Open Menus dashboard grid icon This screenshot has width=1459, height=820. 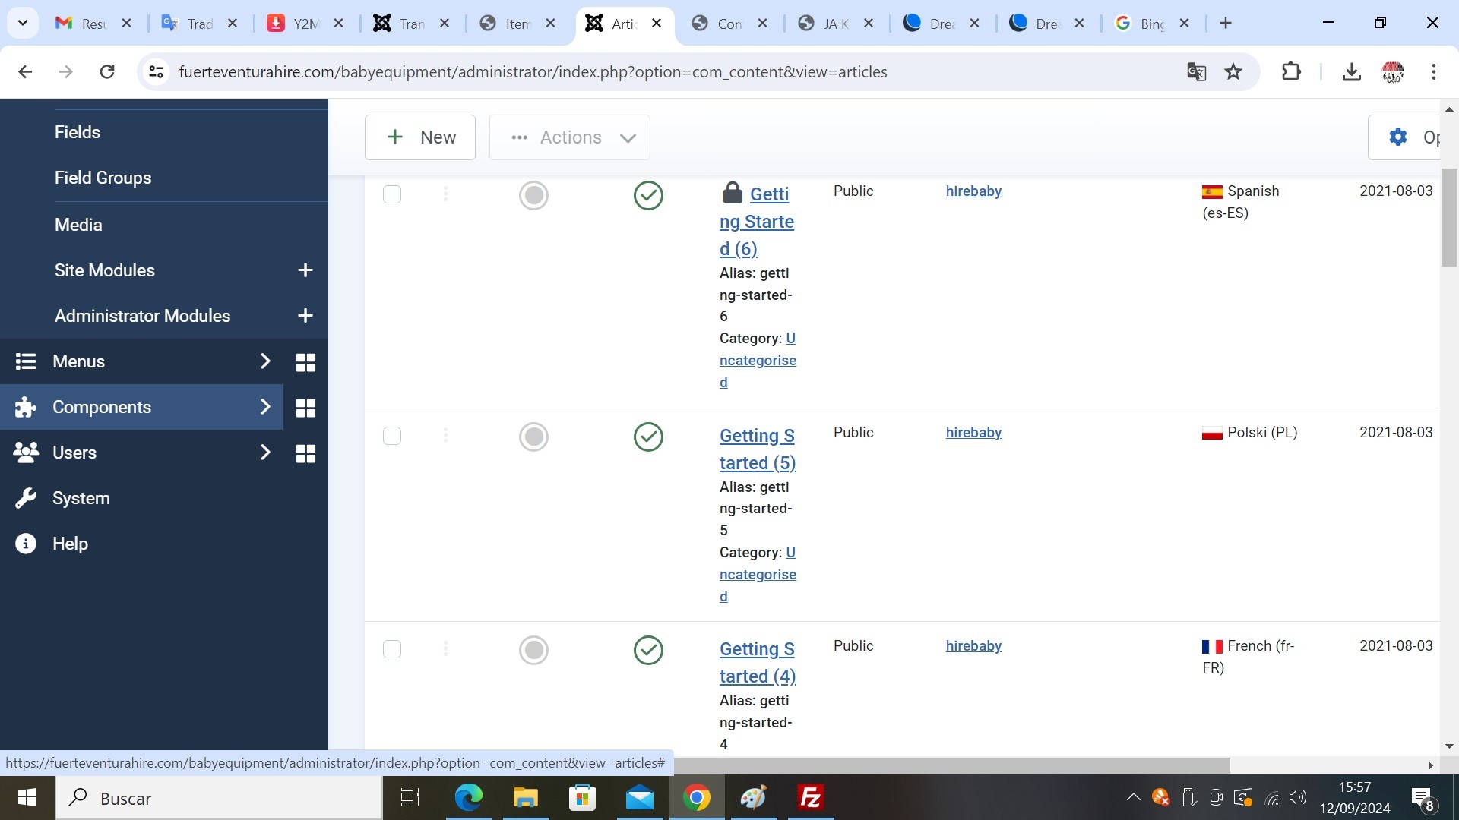305,362
